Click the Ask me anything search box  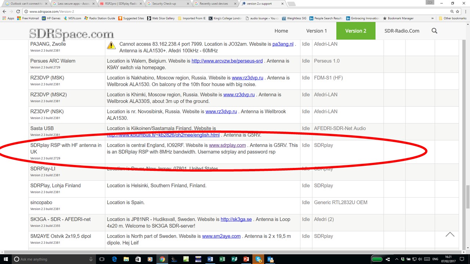pyautogui.click(x=53, y=259)
